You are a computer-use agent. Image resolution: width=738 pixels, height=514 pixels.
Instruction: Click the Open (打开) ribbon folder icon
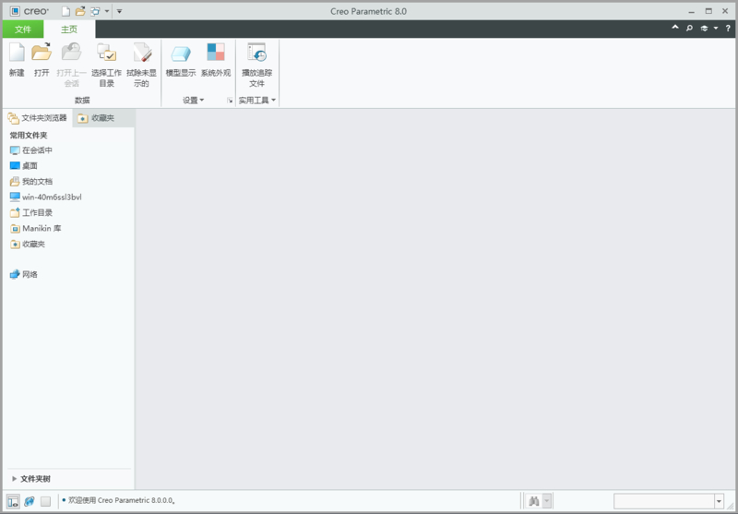[42, 52]
